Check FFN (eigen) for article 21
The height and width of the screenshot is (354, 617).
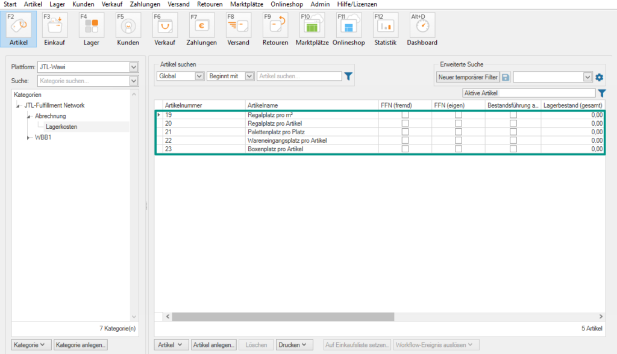(459, 132)
